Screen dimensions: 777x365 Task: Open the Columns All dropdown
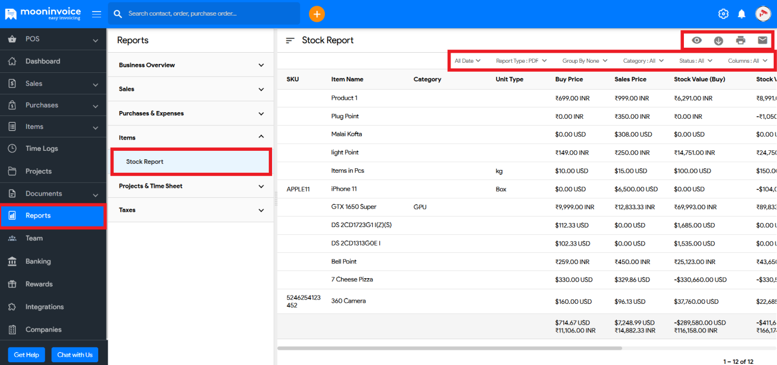pyautogui.click(x=748, y=61)
